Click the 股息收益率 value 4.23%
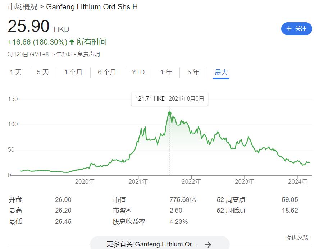This screenshot has height=249, width=324. click(x=178, y=222)
